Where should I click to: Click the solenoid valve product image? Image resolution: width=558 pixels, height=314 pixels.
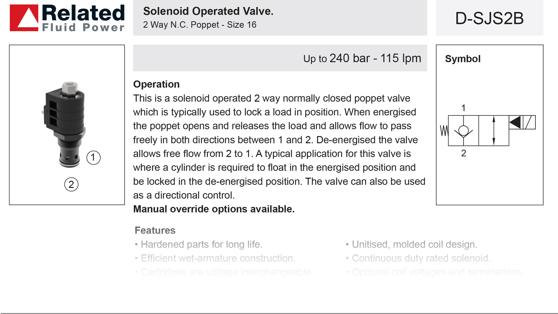click(65, 124)
